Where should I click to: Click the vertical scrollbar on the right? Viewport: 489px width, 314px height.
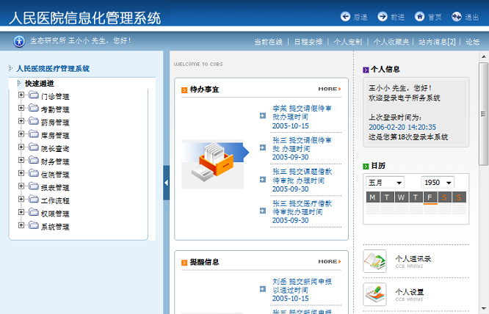click(484, 117)
